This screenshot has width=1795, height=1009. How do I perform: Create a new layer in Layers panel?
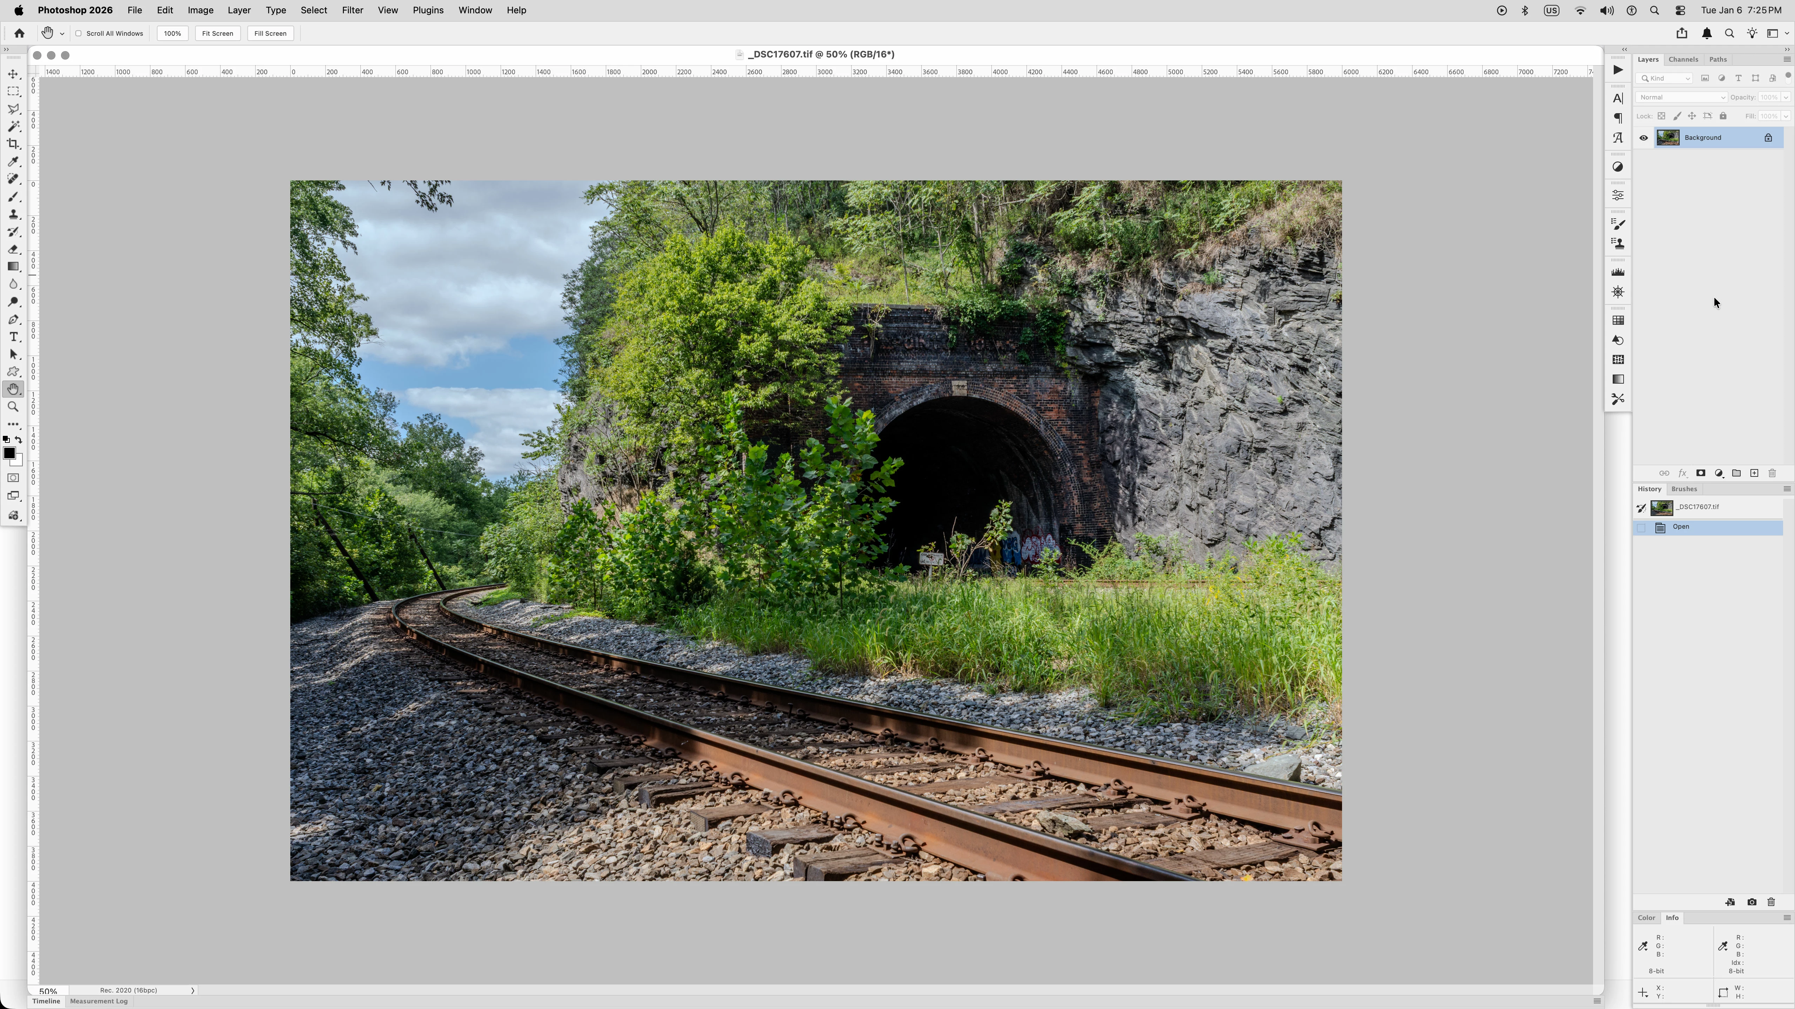tap(1755, 474)
